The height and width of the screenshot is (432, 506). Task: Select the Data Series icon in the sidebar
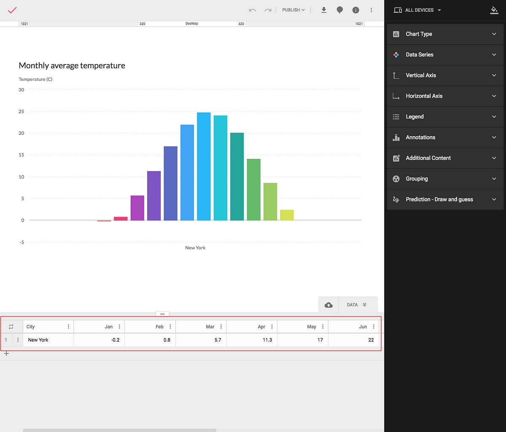coord(396,54)
